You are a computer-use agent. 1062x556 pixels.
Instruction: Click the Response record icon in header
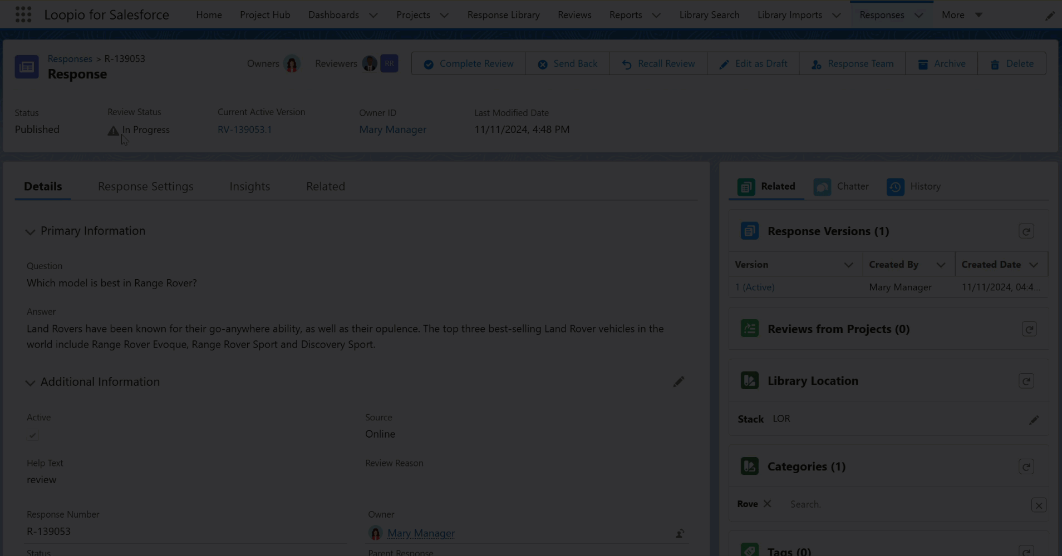coord(27,67)
